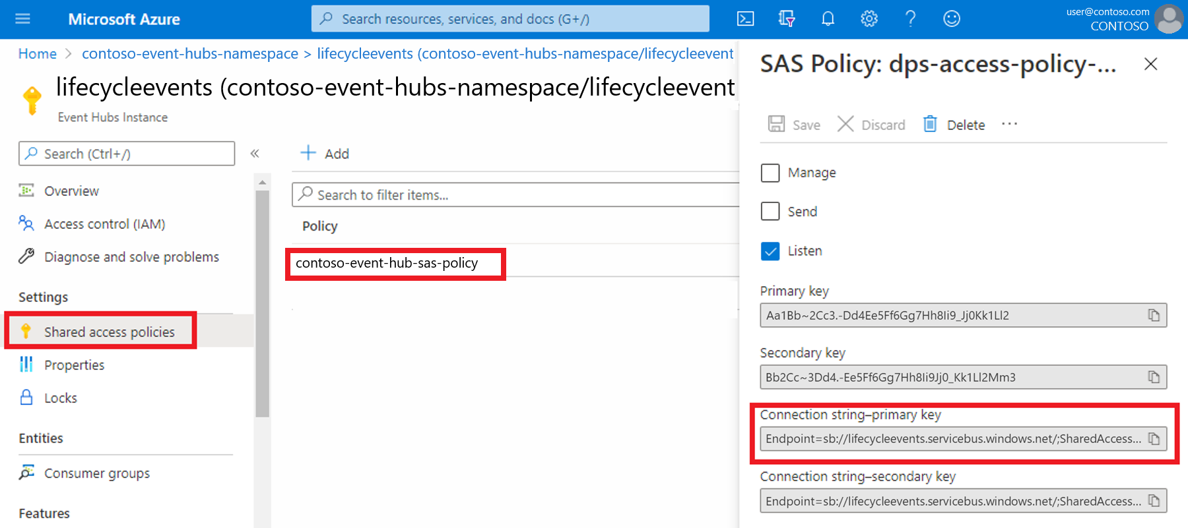Image resolution: width=1188 pixels, height=528 pixels.
Task: Select contoso-event-hub-sas-policy row
Action: pos(387,263)
